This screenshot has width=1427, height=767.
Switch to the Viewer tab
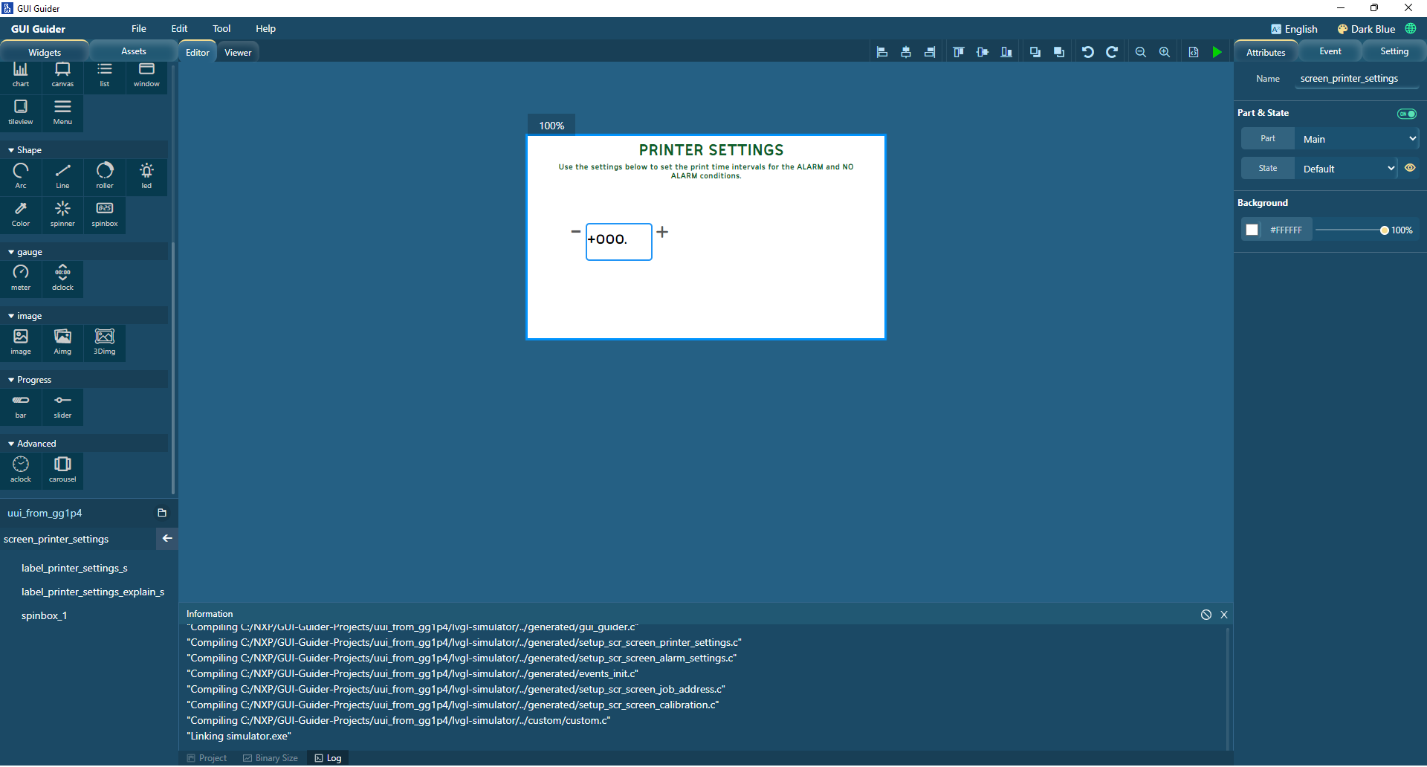(238, 53)
